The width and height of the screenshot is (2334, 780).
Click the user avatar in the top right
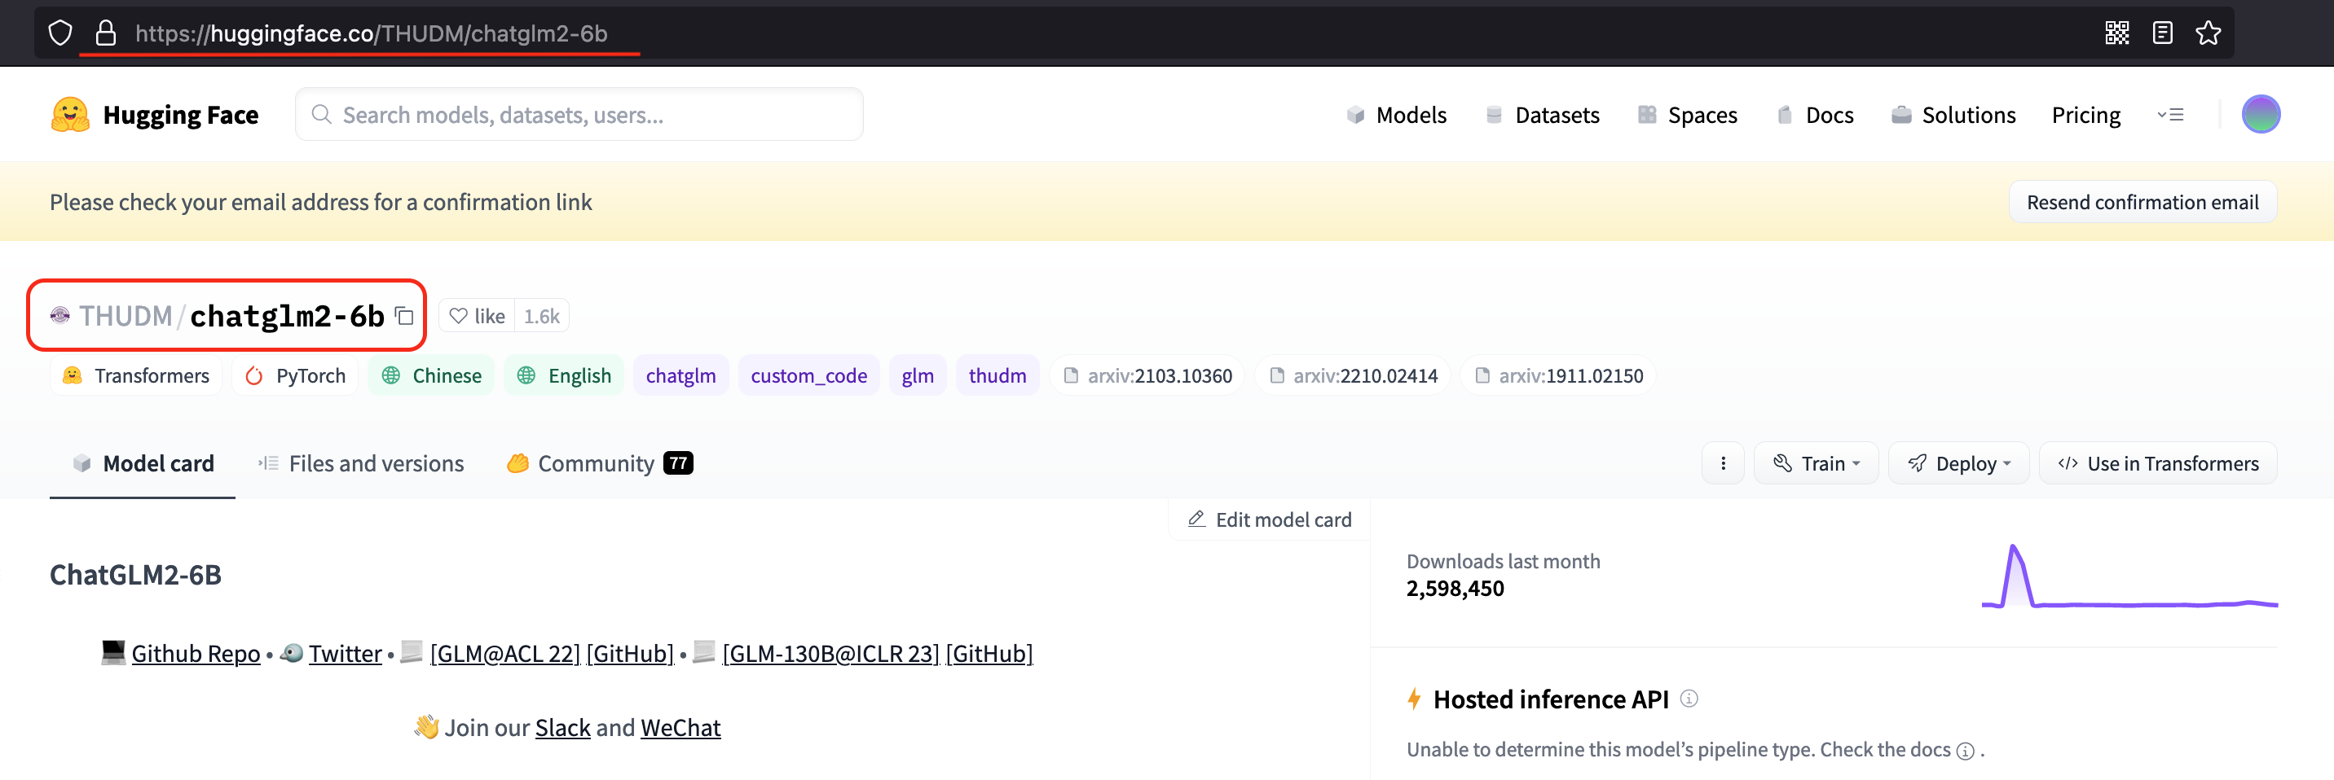coord(2261,114)
